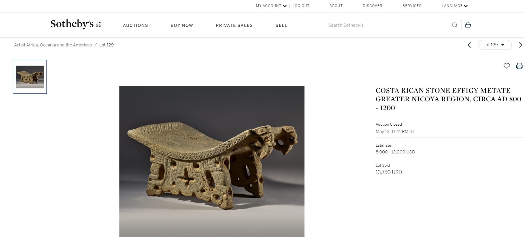This screenshot has width=524, height=244.
Task: Open the About link
Action: click(336, 6)
